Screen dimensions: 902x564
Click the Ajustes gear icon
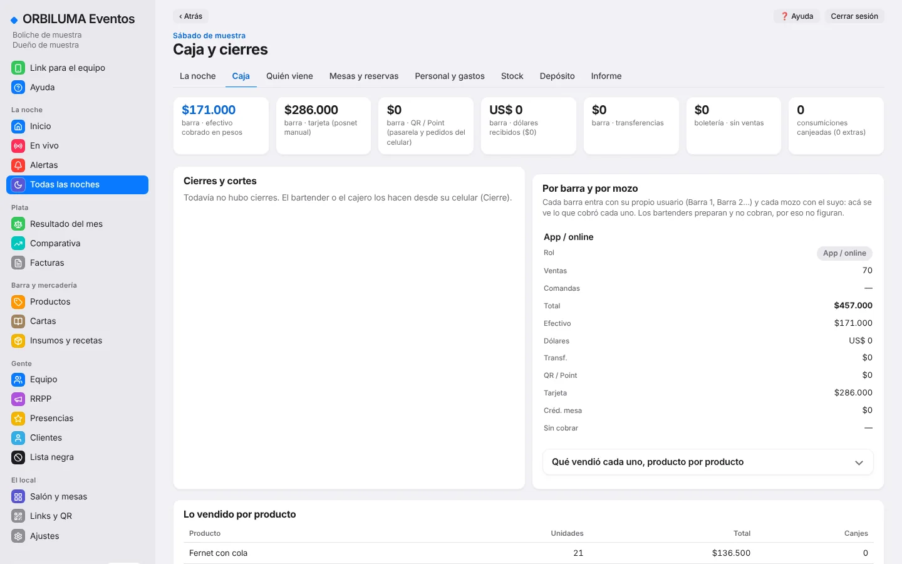point(18,536)
